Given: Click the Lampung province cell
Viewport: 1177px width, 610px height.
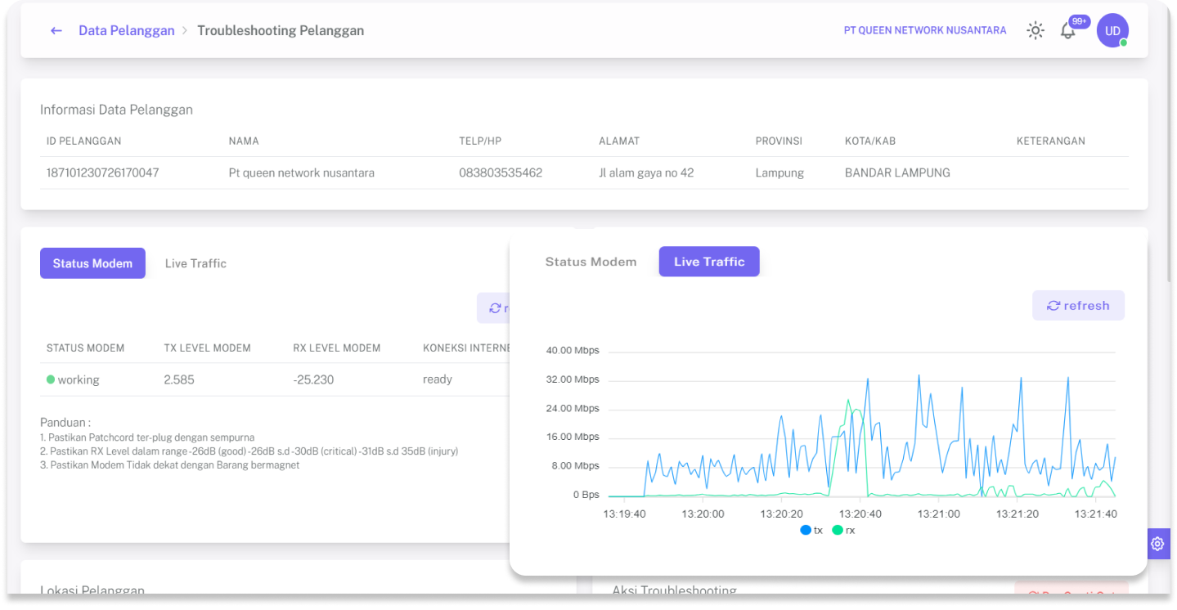Looking at the screenshot, I should (x=779, y=173).
